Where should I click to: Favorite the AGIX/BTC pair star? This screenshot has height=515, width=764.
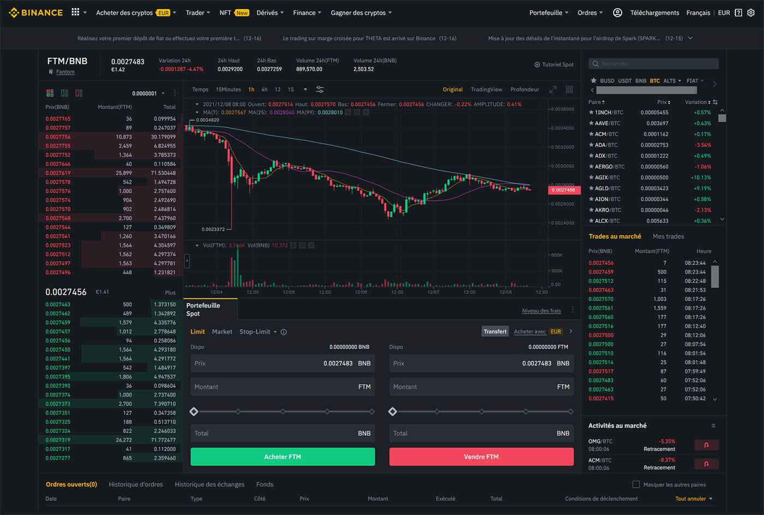(591, 177)
